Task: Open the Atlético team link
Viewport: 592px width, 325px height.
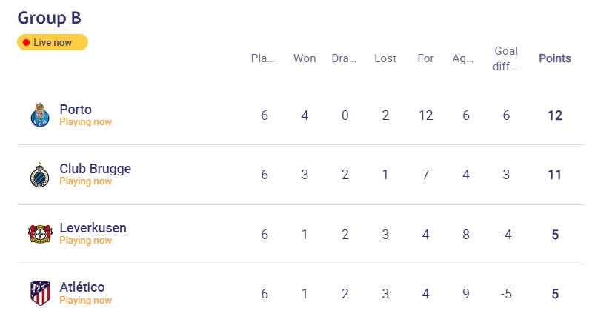Action: coord(82,287)
